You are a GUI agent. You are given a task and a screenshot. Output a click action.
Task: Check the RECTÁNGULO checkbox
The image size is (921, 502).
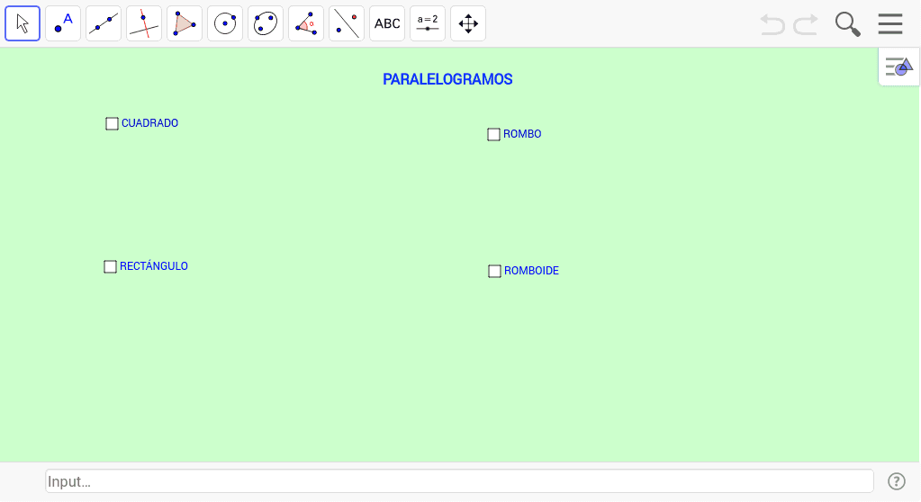coord(110,266)
